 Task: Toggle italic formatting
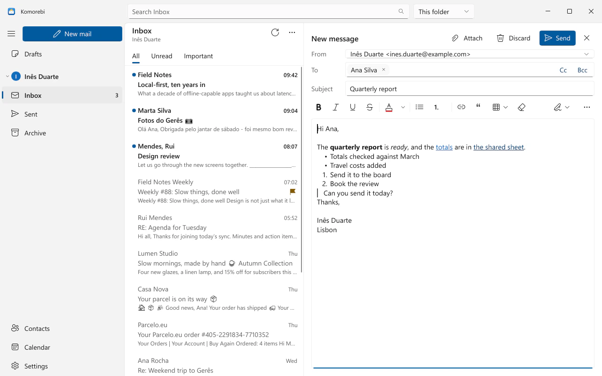coord(336,107)
